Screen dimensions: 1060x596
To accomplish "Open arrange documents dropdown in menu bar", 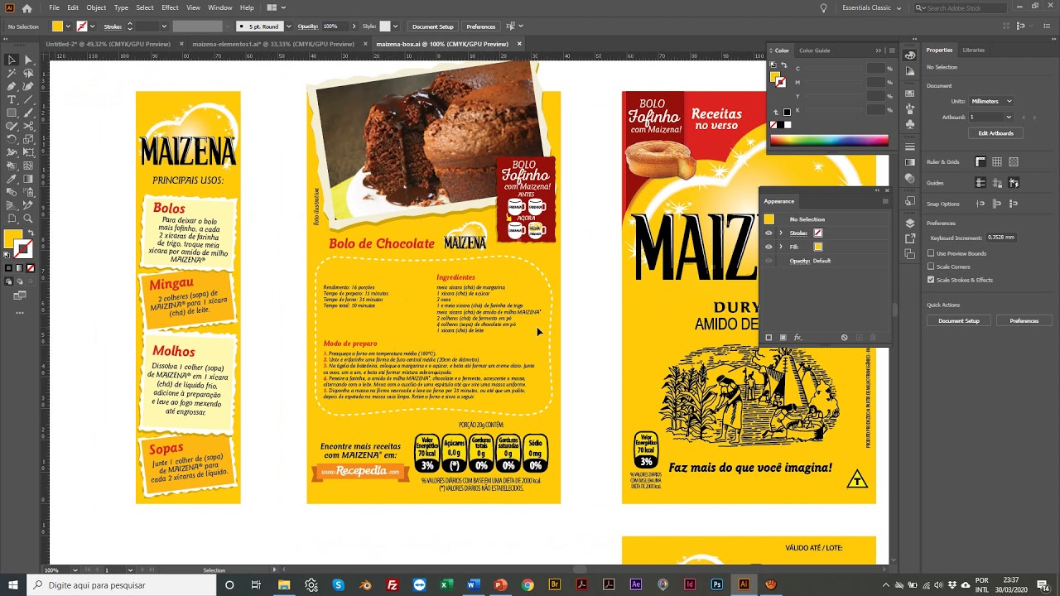I will (276, 7).
